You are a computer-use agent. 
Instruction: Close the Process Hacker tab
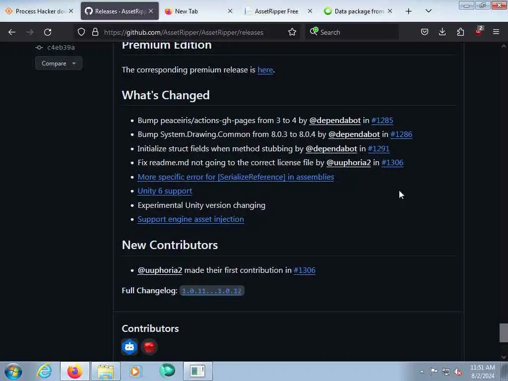coord(71,11)
